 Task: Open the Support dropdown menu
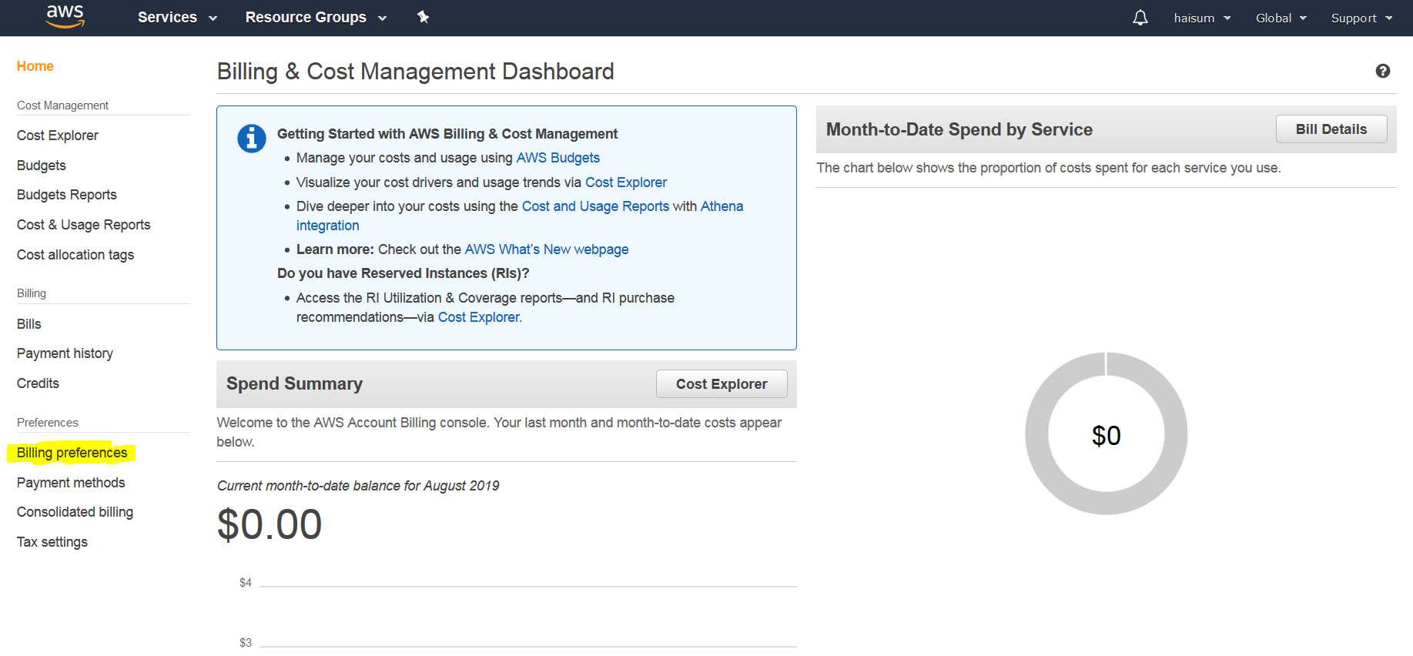point(1361,18)
